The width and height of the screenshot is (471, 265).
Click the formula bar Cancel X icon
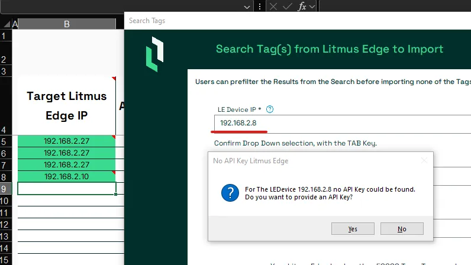(x=273, y=7)
